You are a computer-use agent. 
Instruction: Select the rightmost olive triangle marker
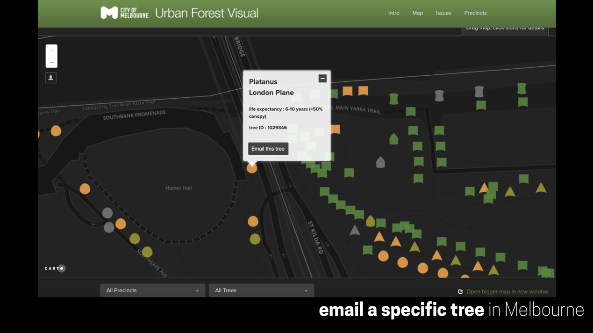[x=541, y=188]
